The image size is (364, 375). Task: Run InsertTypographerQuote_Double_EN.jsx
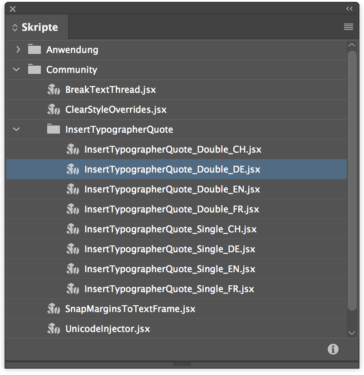[172, 189]
